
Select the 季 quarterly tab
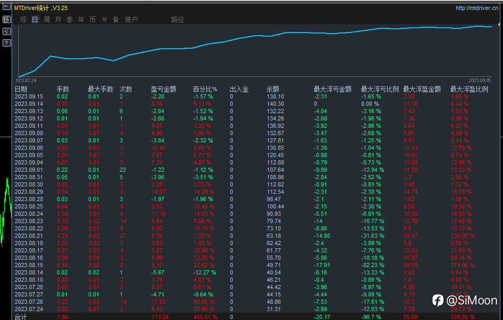(69, 19)
